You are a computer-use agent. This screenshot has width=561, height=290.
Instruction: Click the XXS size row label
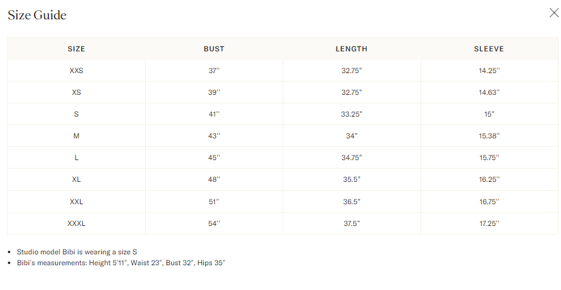(x=76, y=71)
